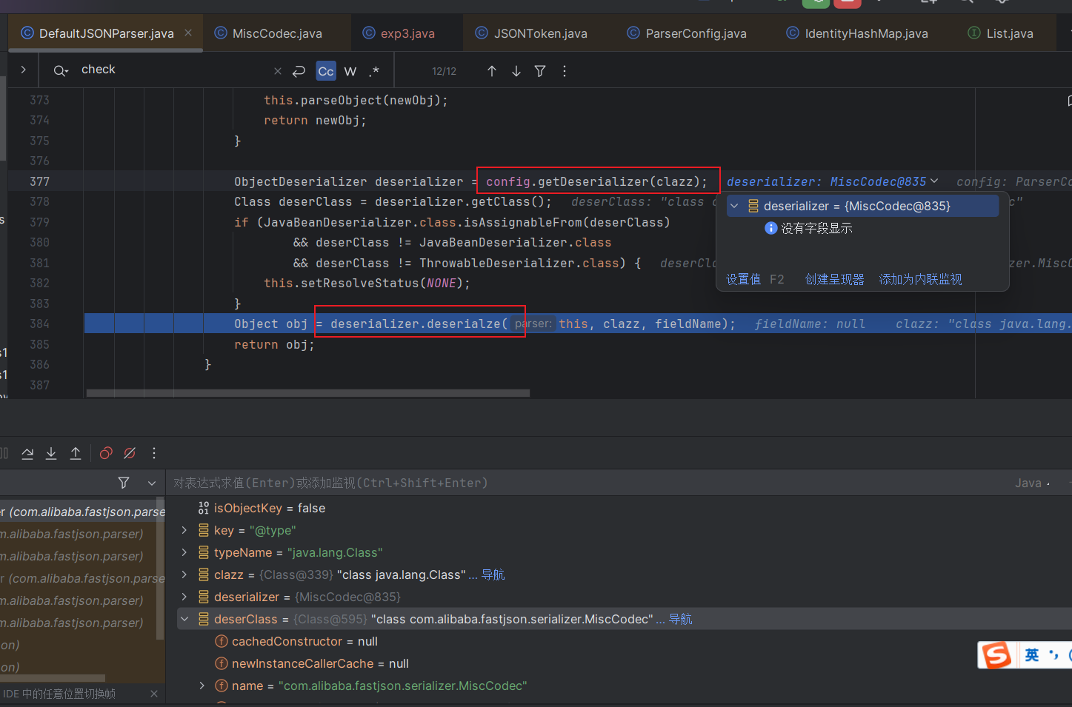1072x707 pixels.
Task: Click 添加为内联监视 link in popup
Action: 920,279
